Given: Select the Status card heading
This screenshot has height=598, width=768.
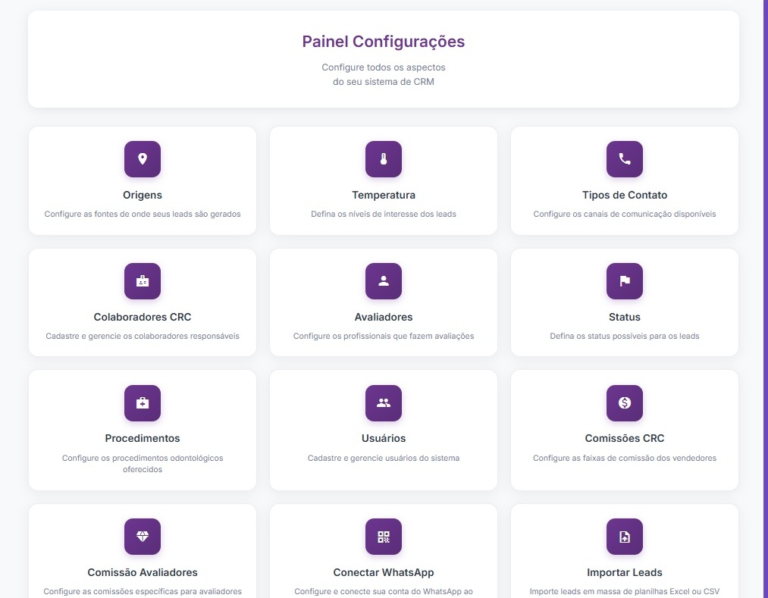Looking at the screenshot, I should point(625,317).
